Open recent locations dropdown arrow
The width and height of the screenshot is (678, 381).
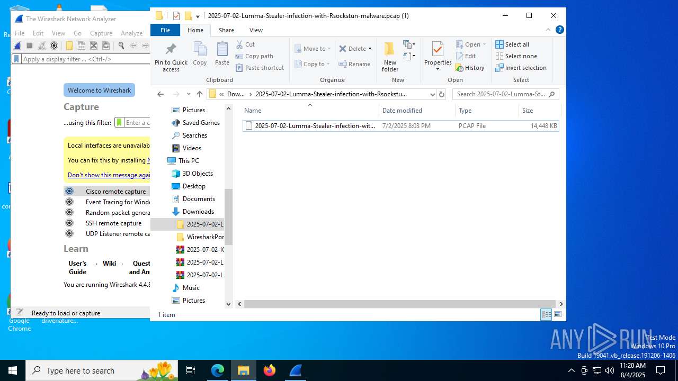189,94
